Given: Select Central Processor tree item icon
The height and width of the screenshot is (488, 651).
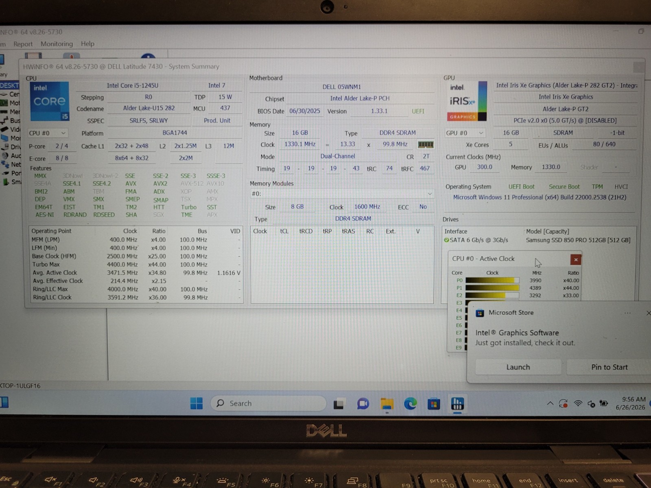Looking at the screenshot, I should point(4,94).
